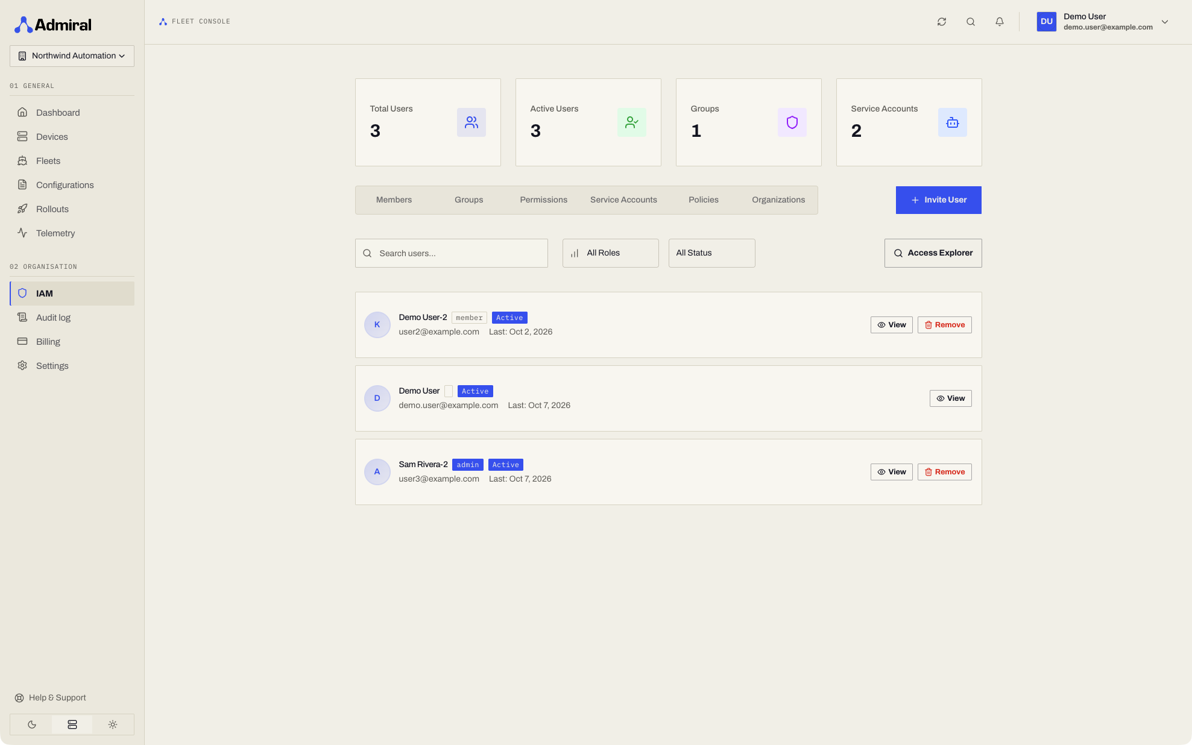Click the refresh icon in header
The height and width of the screenshot is (745, 1192).
click(x=942, y=22)
